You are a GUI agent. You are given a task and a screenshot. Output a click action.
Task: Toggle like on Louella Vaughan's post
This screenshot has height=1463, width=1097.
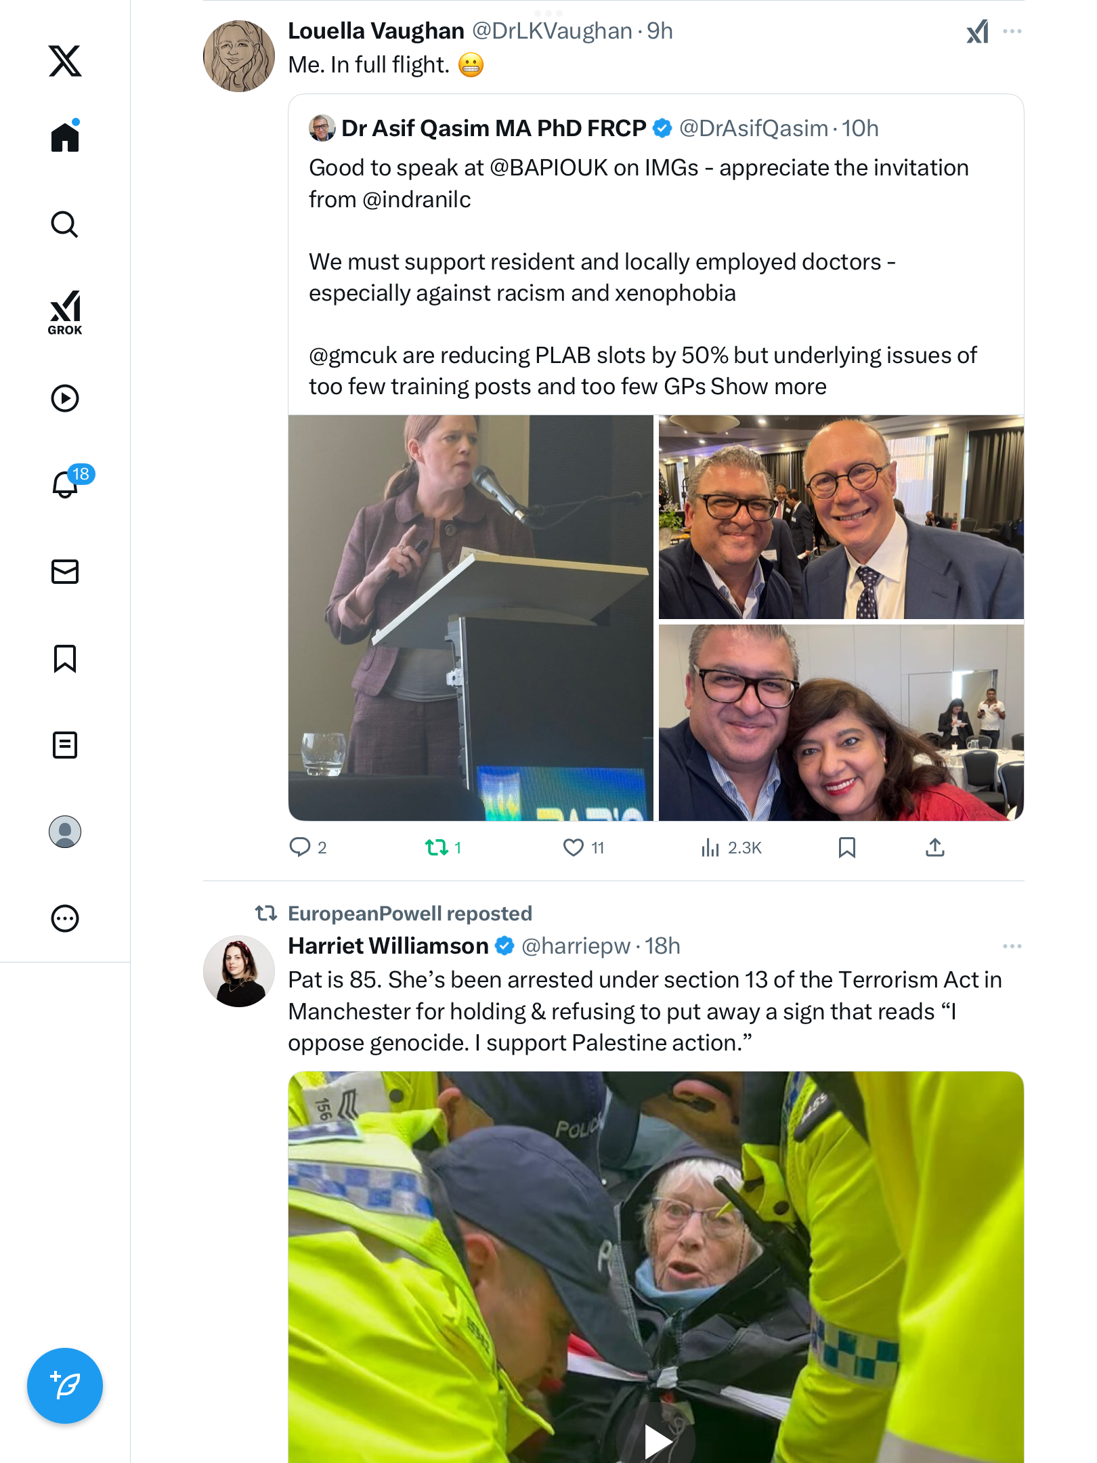[x=574, y=847]
